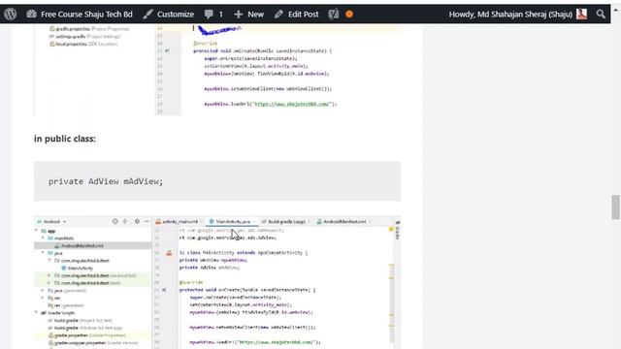Viewport: 621px width, 349px height.
Task: Click the override gutter icon beside onCreate in lower screenshot
Action: [x=164, y=290]
